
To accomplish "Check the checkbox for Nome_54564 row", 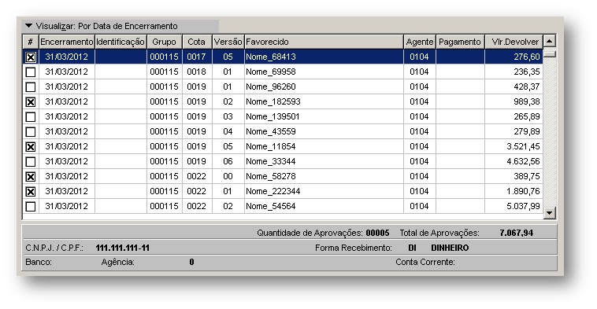I will coord(31,206).
